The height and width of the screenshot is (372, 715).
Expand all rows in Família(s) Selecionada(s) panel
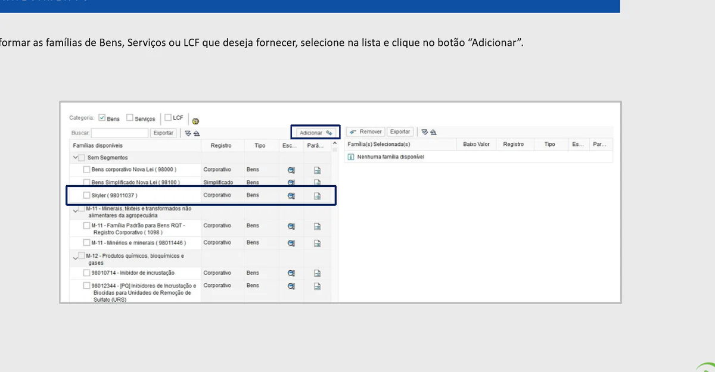click(x=424, y=132)
